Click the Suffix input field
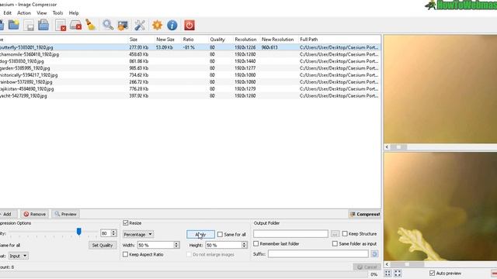This screenshot has width=497, height=279. pos(318,253)
